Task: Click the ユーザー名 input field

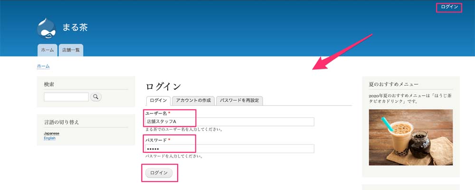Action: [229, 122]
